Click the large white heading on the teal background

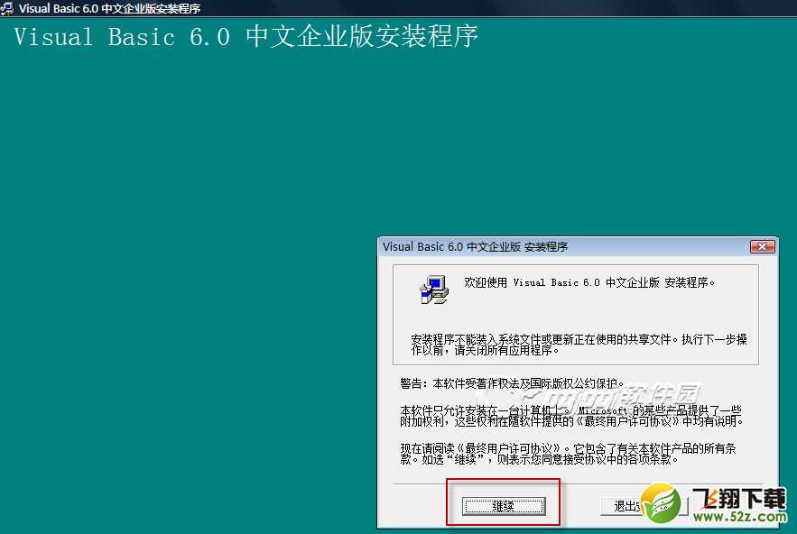[246, 37]
